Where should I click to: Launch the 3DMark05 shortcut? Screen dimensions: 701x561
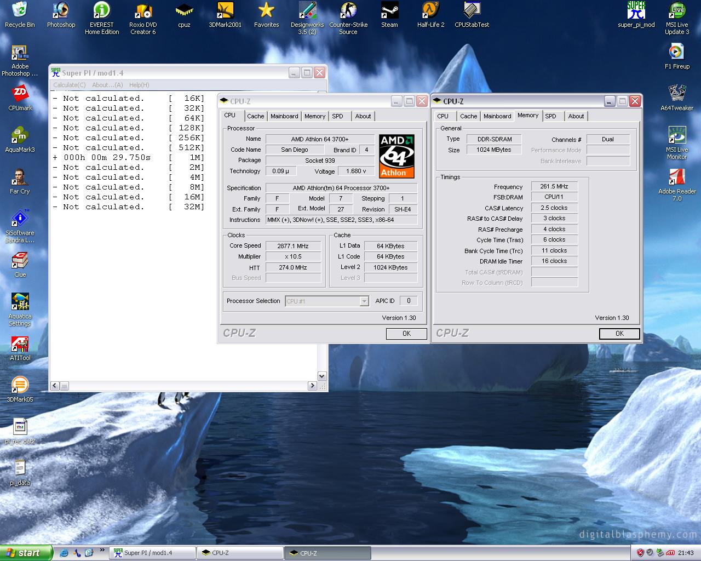coord(20,390)
